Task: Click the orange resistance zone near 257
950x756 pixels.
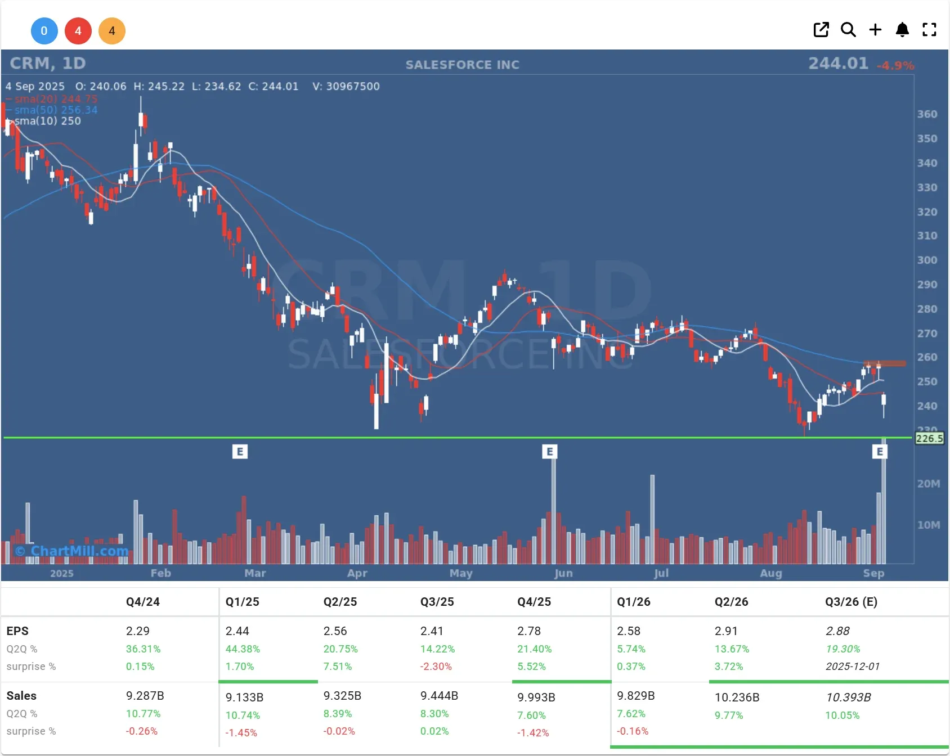Action: click(885, 363)
